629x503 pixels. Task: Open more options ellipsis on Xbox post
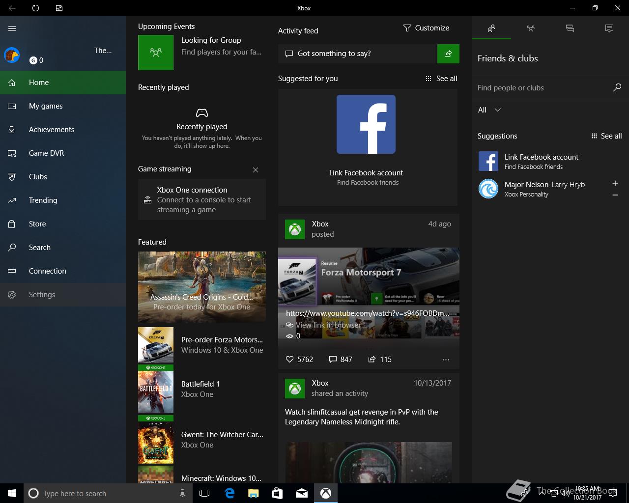click(446, 360)
